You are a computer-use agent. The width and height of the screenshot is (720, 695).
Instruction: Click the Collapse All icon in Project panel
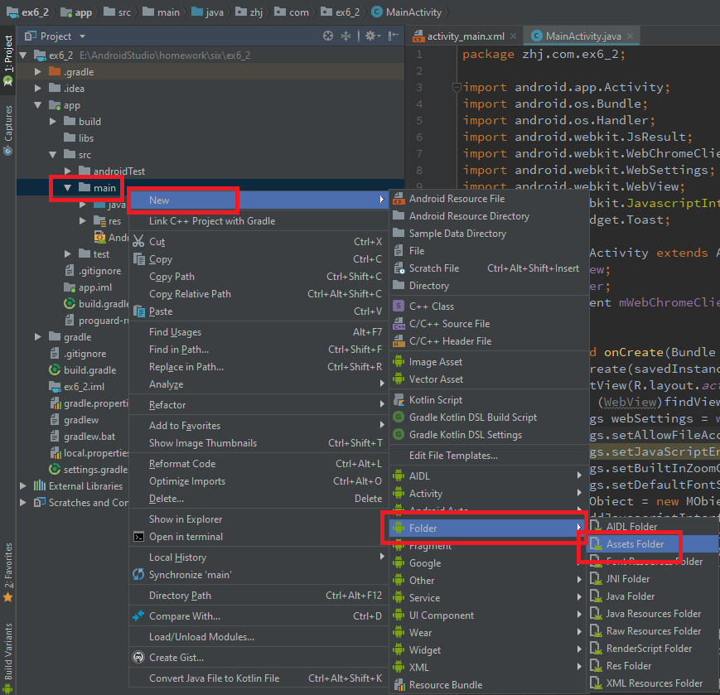click(346, 36)
